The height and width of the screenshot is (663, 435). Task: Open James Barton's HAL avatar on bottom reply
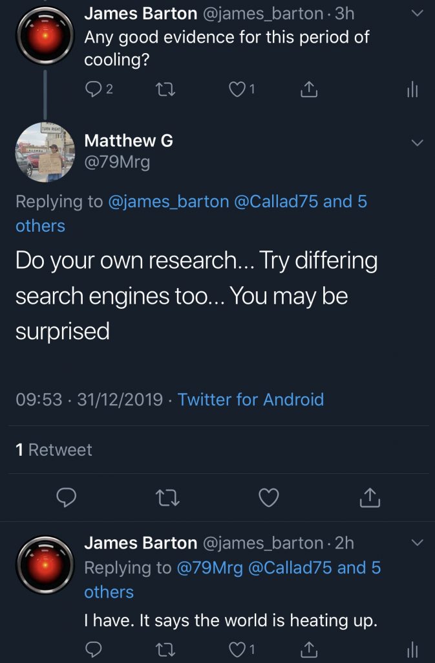click(44, 566)
